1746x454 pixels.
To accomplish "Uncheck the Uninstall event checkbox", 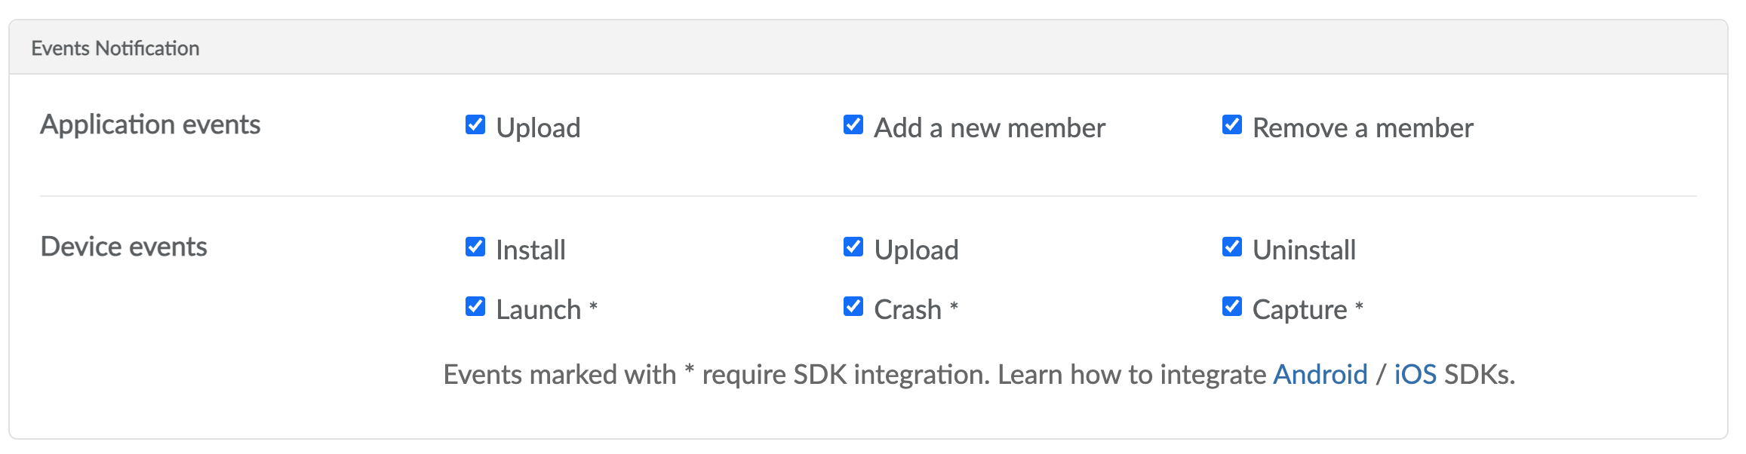I will tap(1232, 247).
